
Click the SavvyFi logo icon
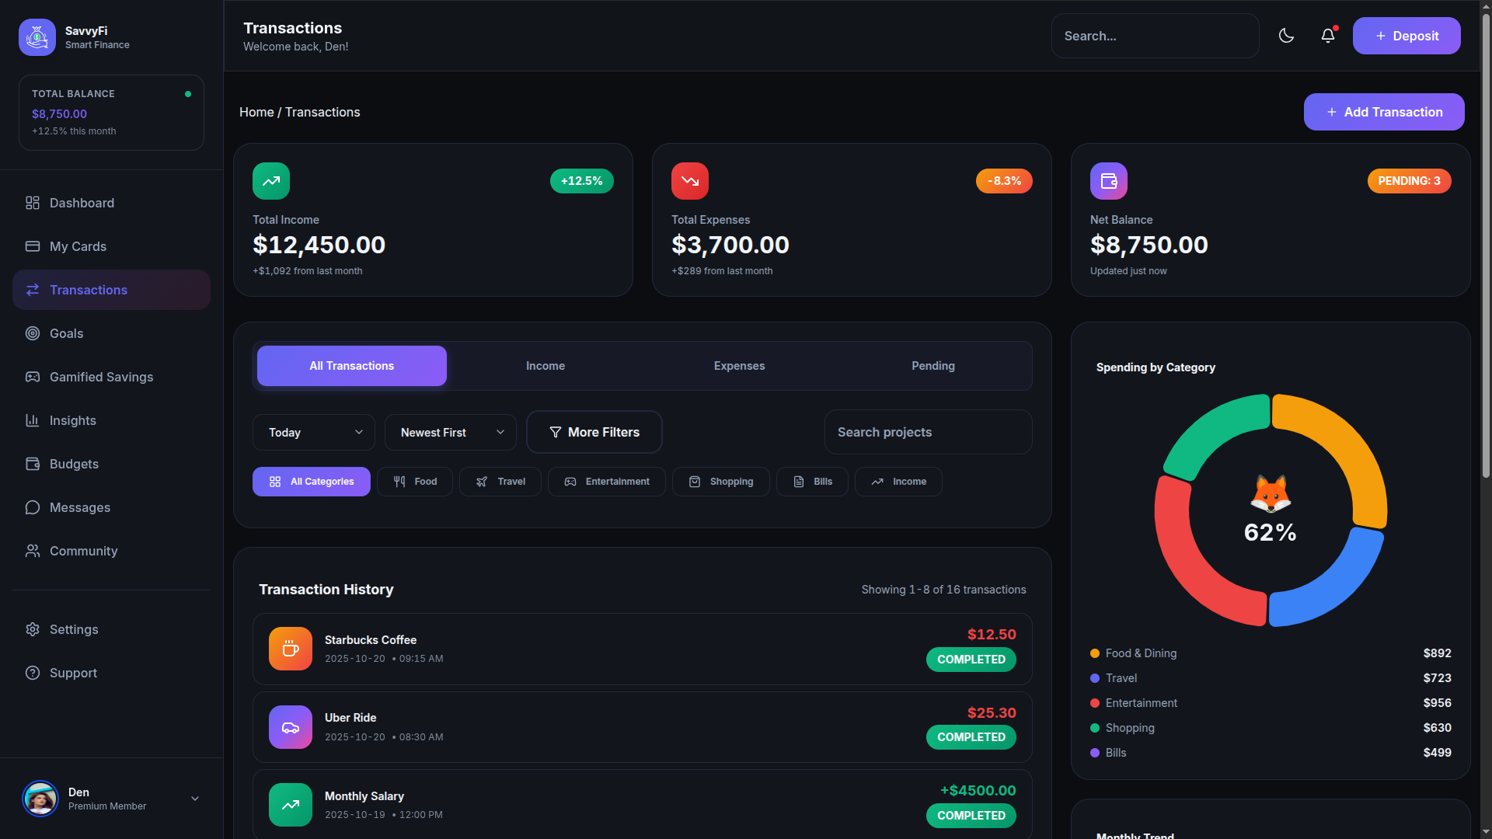pyautogui.click(x=37, y=37)
